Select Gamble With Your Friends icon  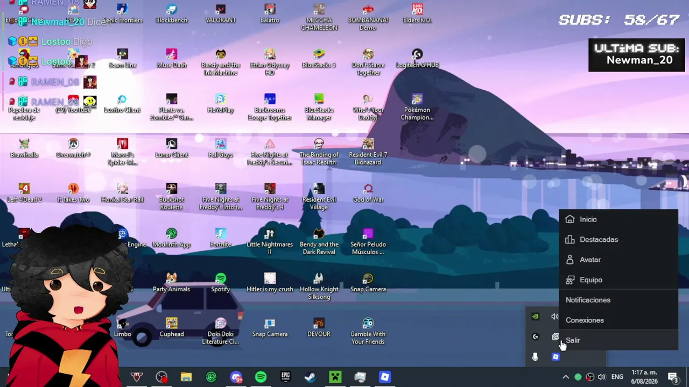[368, 331]
